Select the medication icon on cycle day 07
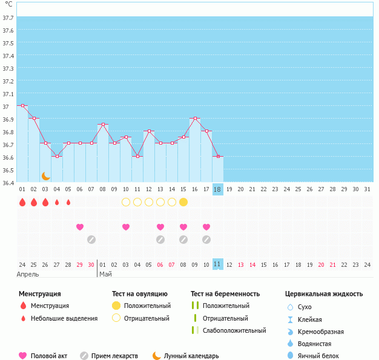 click(x=91, y=240)
